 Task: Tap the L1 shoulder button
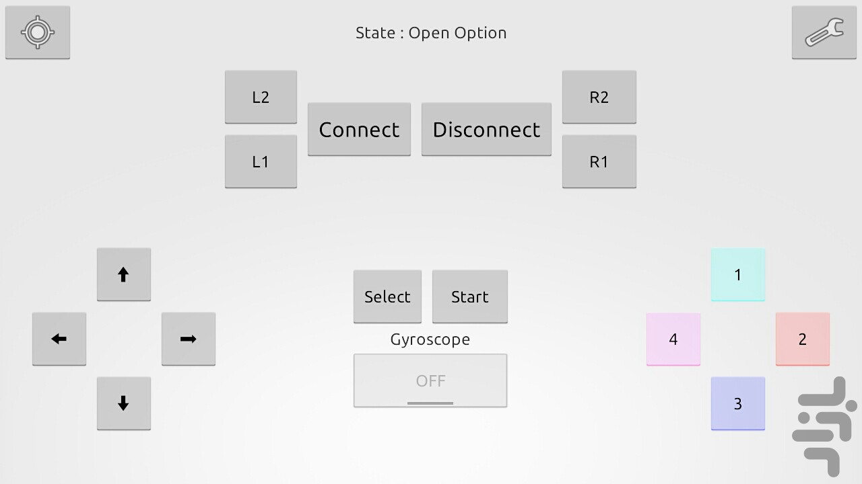[261, 161]
